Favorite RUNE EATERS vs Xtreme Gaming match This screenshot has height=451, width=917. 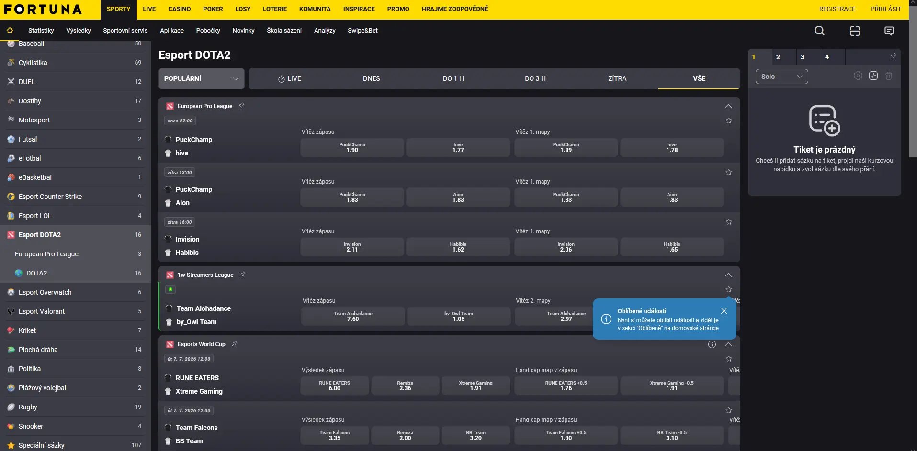(x=729, y=359)
